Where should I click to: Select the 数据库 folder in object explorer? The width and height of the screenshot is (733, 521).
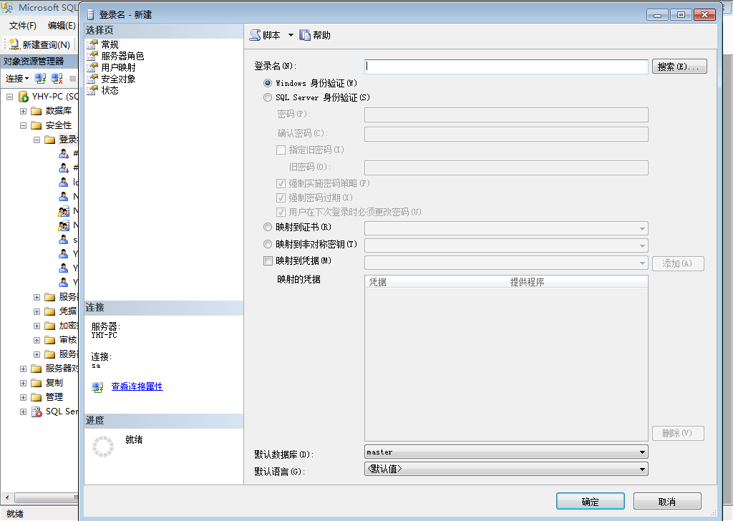pos(52,111)
